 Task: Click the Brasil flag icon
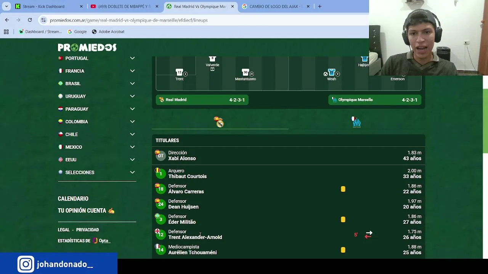coord(60,83)
